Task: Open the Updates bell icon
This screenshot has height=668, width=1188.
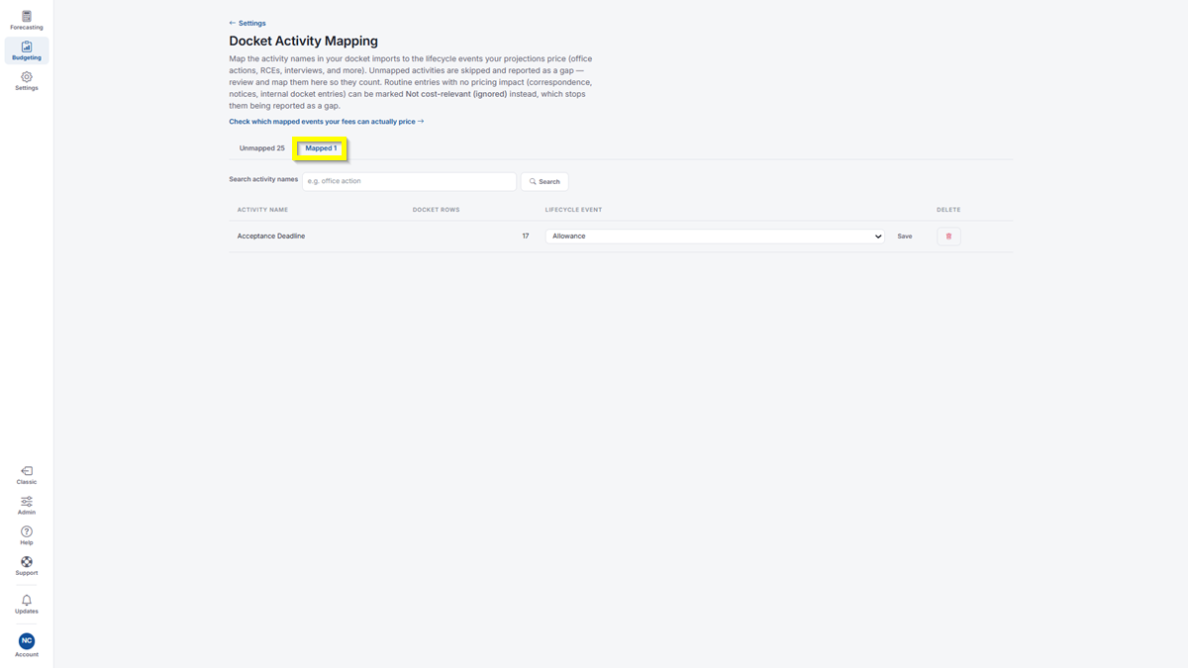Action: [x=27, y=605]
